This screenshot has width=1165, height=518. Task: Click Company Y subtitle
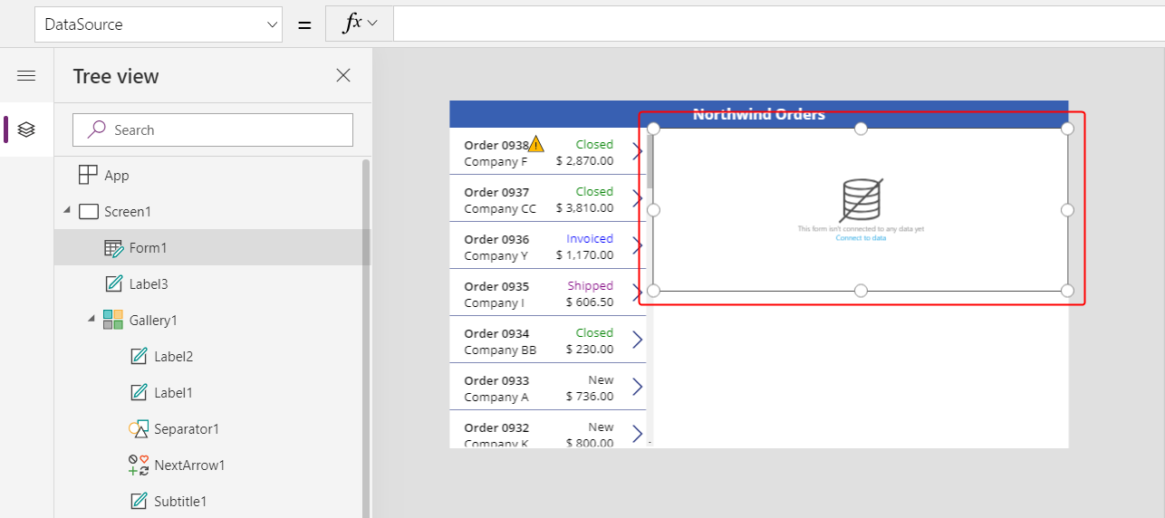point(496,255)
